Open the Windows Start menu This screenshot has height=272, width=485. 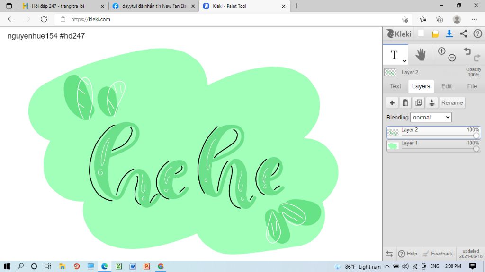point(7,266)
